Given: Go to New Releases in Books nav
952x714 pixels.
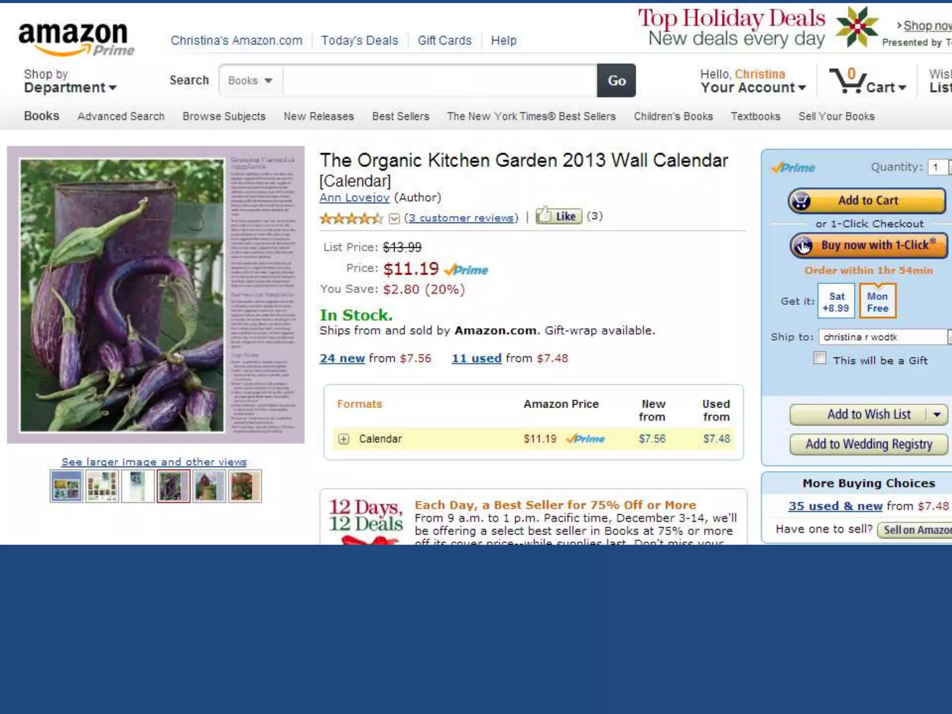Looking at the screenshot, I should coord(318,116).
